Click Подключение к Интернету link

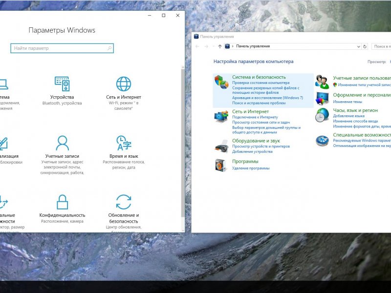[x=255, y=117]
